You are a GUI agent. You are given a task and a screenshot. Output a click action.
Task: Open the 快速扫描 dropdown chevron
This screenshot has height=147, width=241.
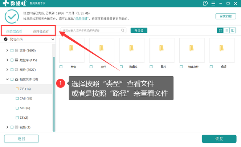53,39
